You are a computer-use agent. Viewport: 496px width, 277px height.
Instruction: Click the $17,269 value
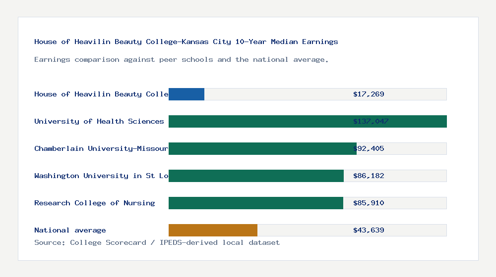[x=369, y=94]
